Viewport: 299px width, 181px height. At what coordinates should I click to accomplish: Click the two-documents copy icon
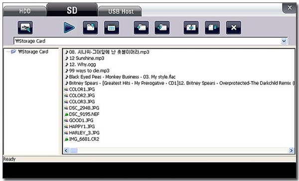pos(191,28)
